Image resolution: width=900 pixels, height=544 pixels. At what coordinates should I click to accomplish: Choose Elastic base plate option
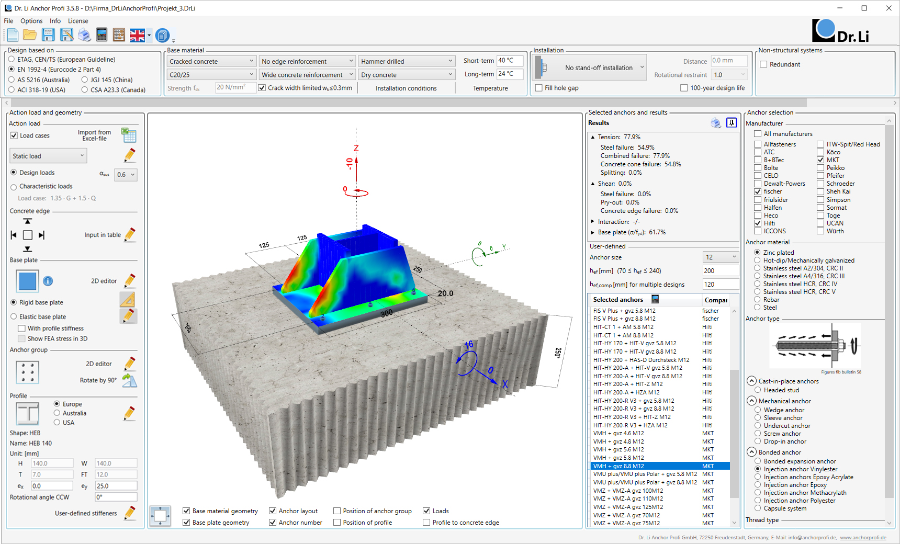tap(14, 317)
